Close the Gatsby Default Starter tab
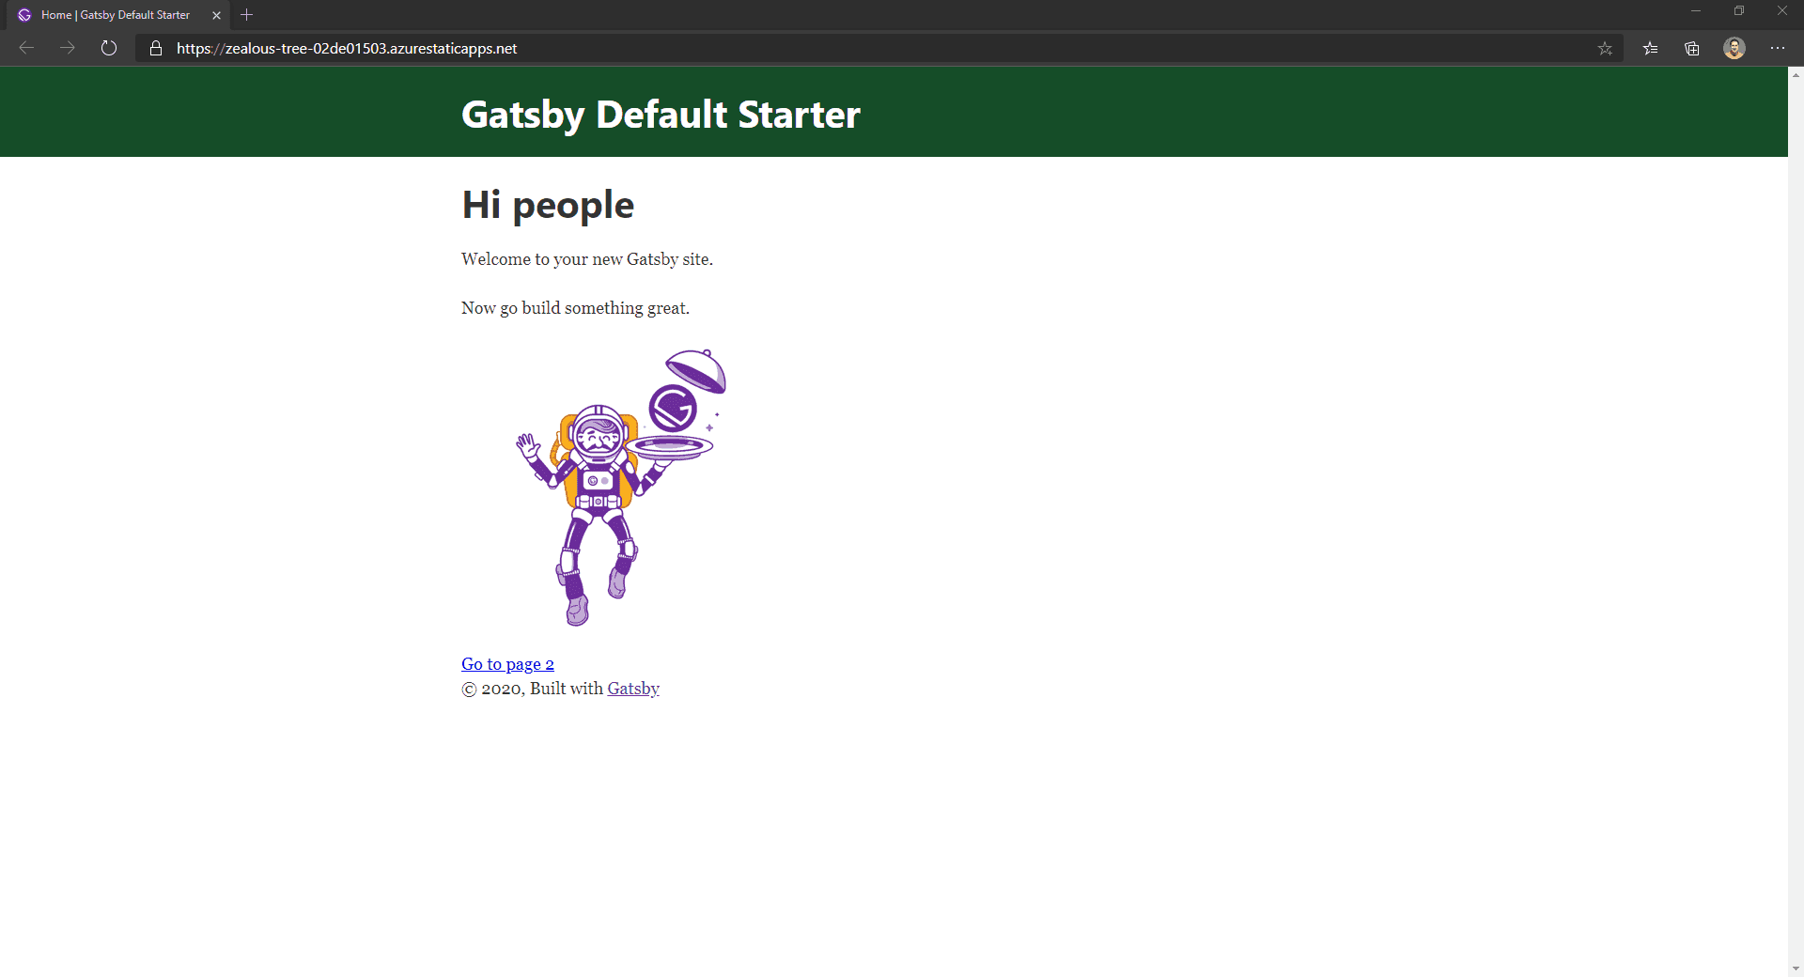The height and width of the screenshot is (977, 1804). point(217,15)
